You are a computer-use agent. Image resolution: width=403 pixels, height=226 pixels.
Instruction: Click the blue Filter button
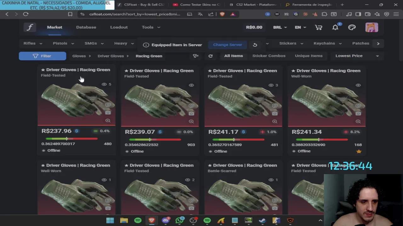coord(43,56)
